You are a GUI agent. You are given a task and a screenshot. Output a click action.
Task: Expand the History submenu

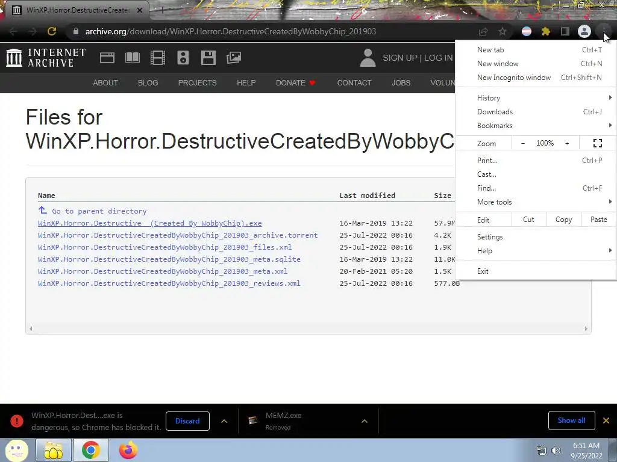536,98
